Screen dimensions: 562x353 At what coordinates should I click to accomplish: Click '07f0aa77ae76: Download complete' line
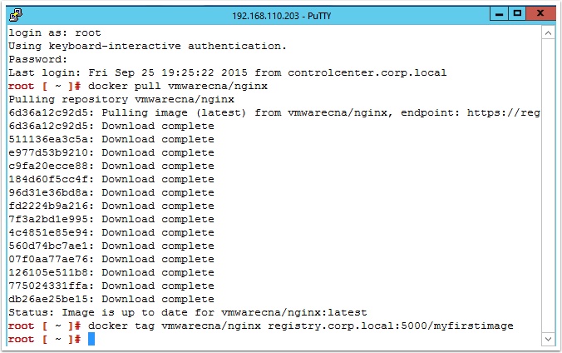click(x=111, y=259)
